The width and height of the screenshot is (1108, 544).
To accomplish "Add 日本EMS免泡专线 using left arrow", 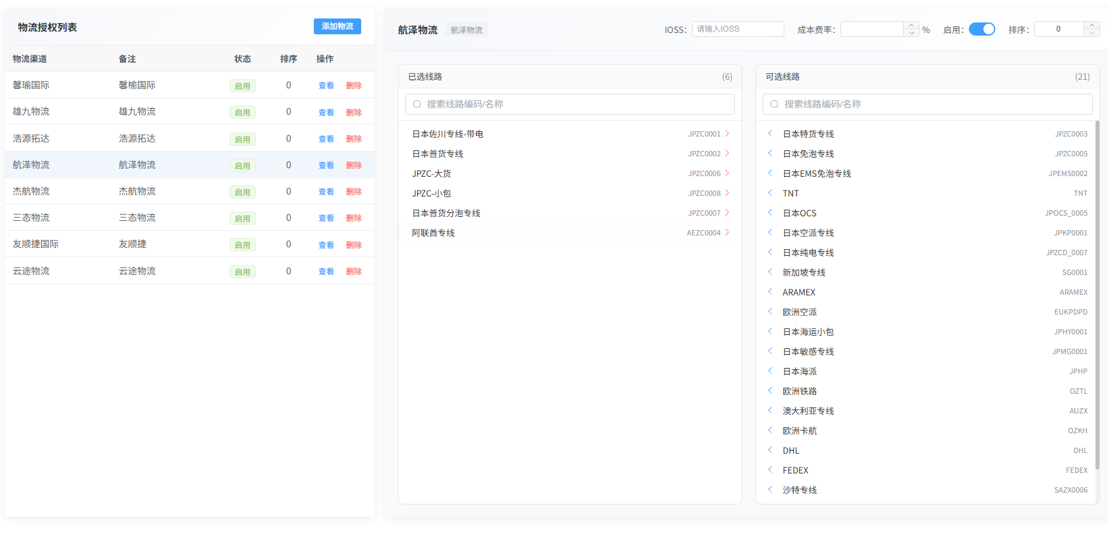I will click(x=770, y=173).
